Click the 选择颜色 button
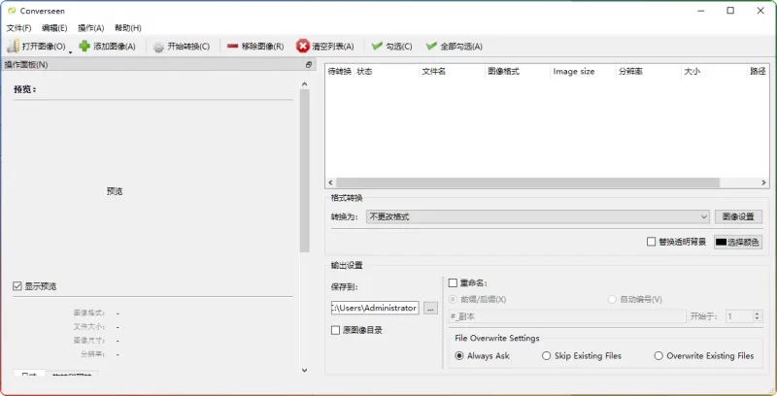This screenshot has width=777, height=396. (x=738, y=242)
